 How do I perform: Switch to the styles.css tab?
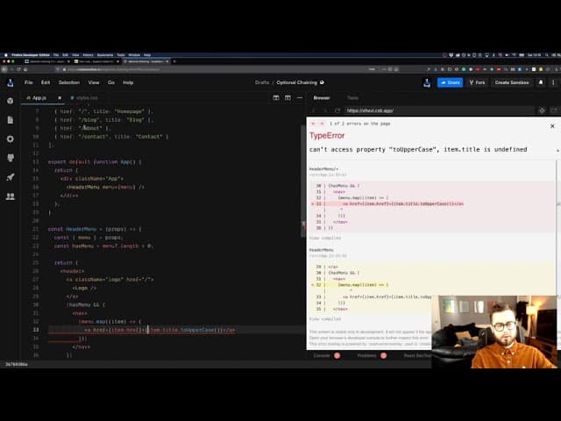(87, 98)
